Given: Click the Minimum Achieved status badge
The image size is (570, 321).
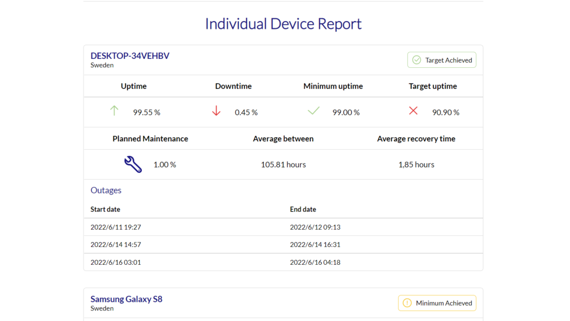Looking at the screenshot, I should [437, 303].
